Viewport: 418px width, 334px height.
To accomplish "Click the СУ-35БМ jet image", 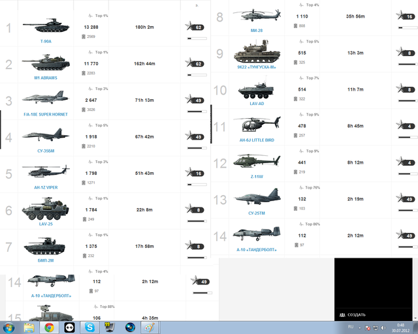I will pyautogui.click(x=46, y=134).
